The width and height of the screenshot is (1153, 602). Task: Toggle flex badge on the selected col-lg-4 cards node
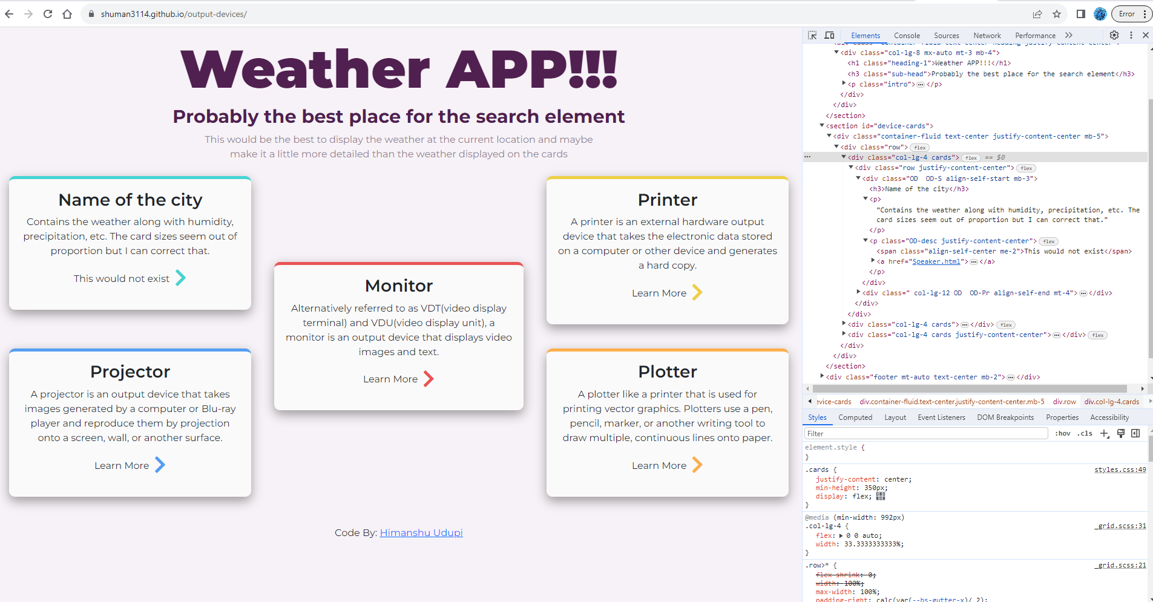[x=971, y=158]
